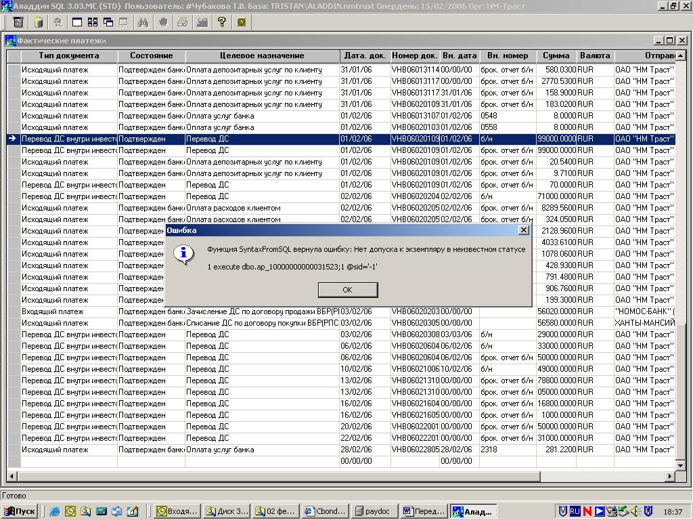The width and height of the screenshot is (693, 520).
Task: Click the horizontal scrollbar thumb in the payments grid
Action: tap(278, 476)
